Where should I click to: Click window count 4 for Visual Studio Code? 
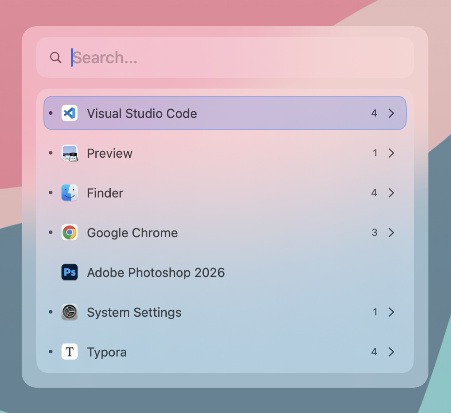coord(374,113)
